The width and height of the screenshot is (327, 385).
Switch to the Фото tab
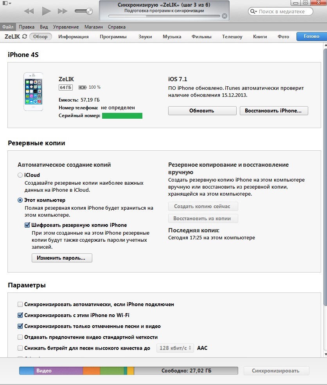(x=284, y=37)
